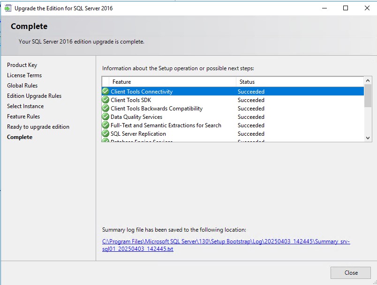Screen dimensions: 377x285
Task: Maximize the upgrade wizard window
Action: pyautogui.click(x=346, y=8)
